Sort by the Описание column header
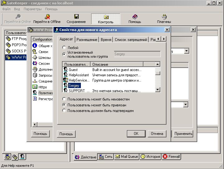Viewport: 224px width, 169px height. point(117,64)
